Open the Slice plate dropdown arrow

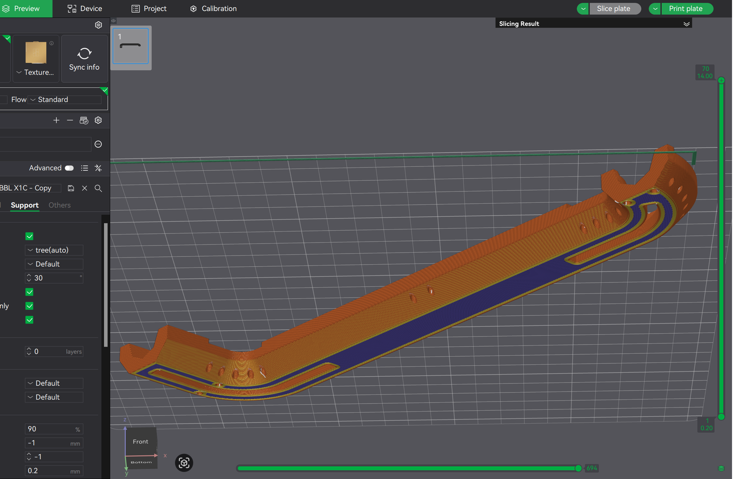point(583,9)
